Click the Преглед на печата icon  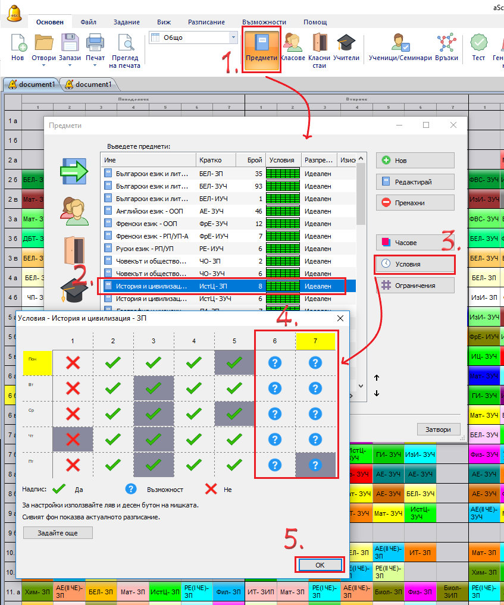(x=126, y=51)
